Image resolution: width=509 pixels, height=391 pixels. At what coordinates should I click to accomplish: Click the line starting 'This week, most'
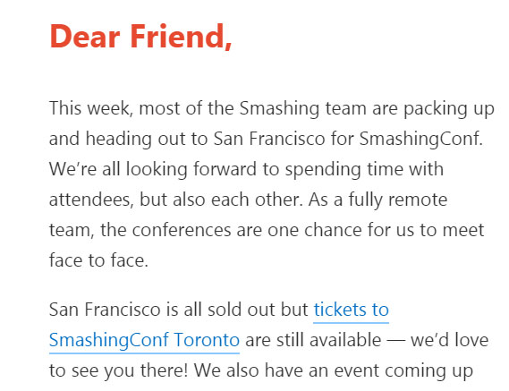point(272,108)
